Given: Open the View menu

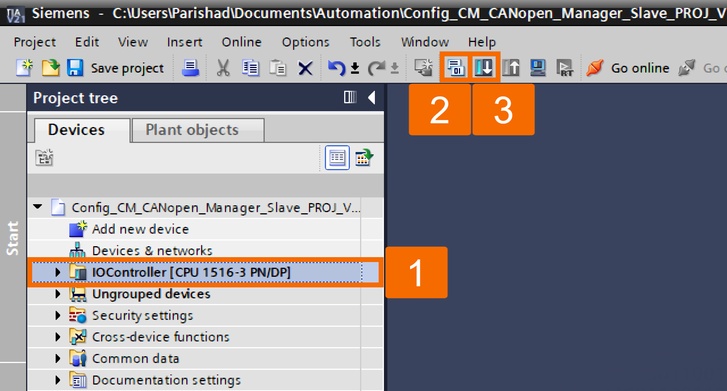Looking at the screenshot, I should tap(133, 42).
